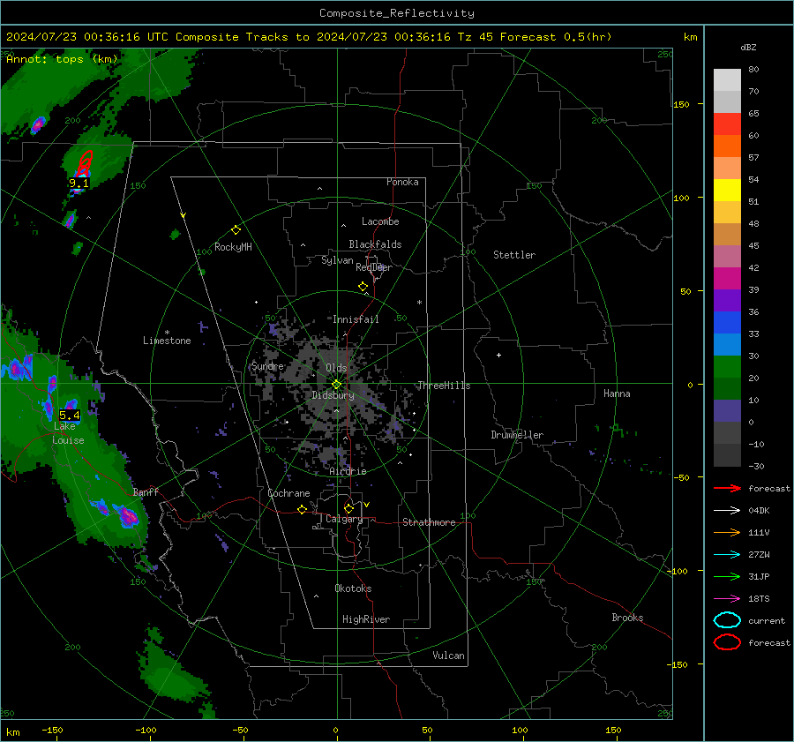Click the Lake Louise label

point(68,433)
